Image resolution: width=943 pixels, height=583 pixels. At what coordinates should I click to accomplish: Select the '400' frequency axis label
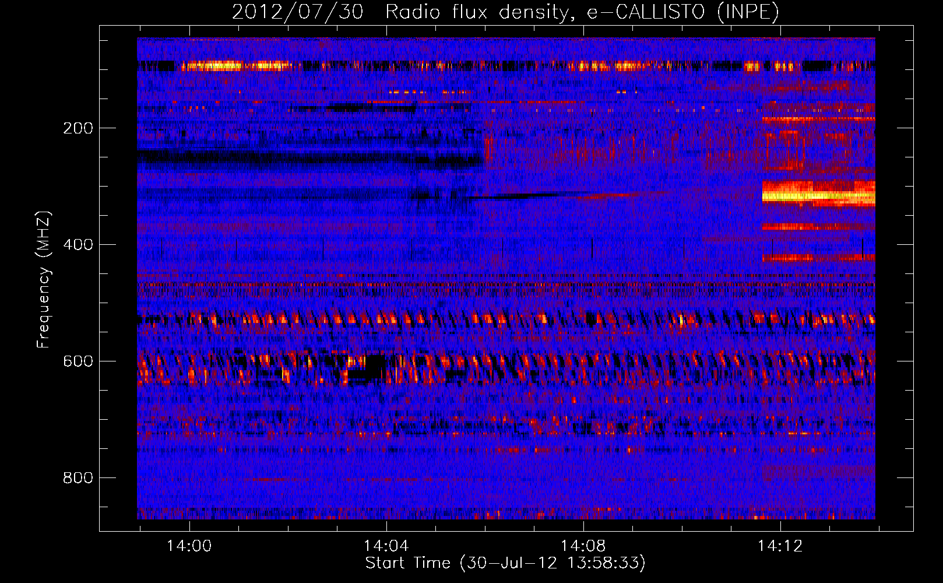pyautogui.click(x=78, y=244)
